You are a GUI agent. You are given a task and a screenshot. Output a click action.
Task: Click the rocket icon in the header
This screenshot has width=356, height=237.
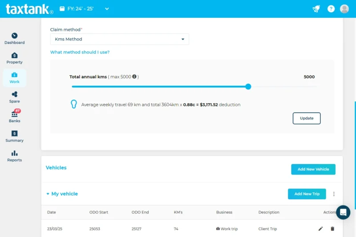316,9
